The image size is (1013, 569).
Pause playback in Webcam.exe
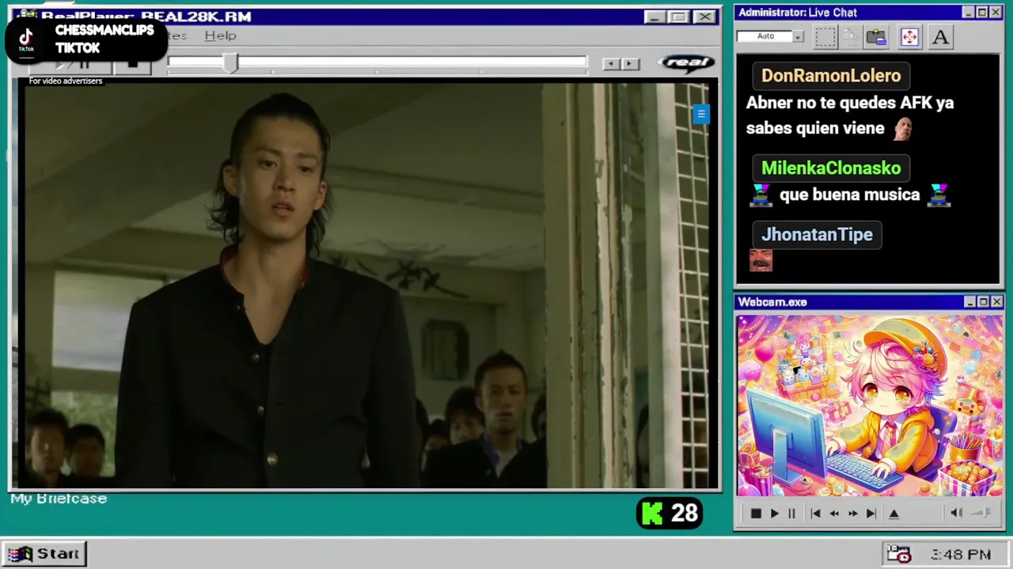[791, 514]
